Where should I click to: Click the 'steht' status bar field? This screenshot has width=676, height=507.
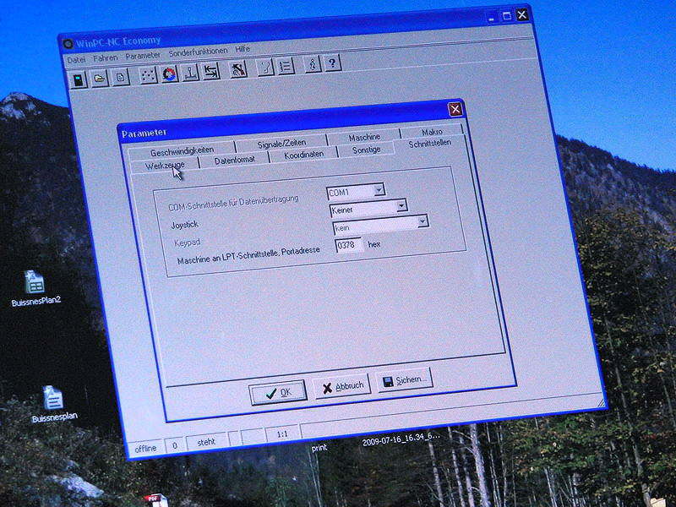tap(206, 442)
